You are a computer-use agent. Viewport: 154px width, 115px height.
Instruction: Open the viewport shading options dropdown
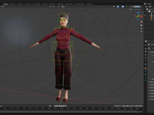click(142, 7)
